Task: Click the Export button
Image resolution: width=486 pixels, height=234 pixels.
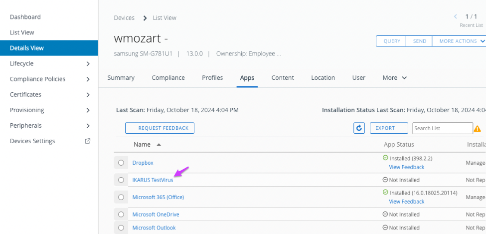Action: (389, 128)
